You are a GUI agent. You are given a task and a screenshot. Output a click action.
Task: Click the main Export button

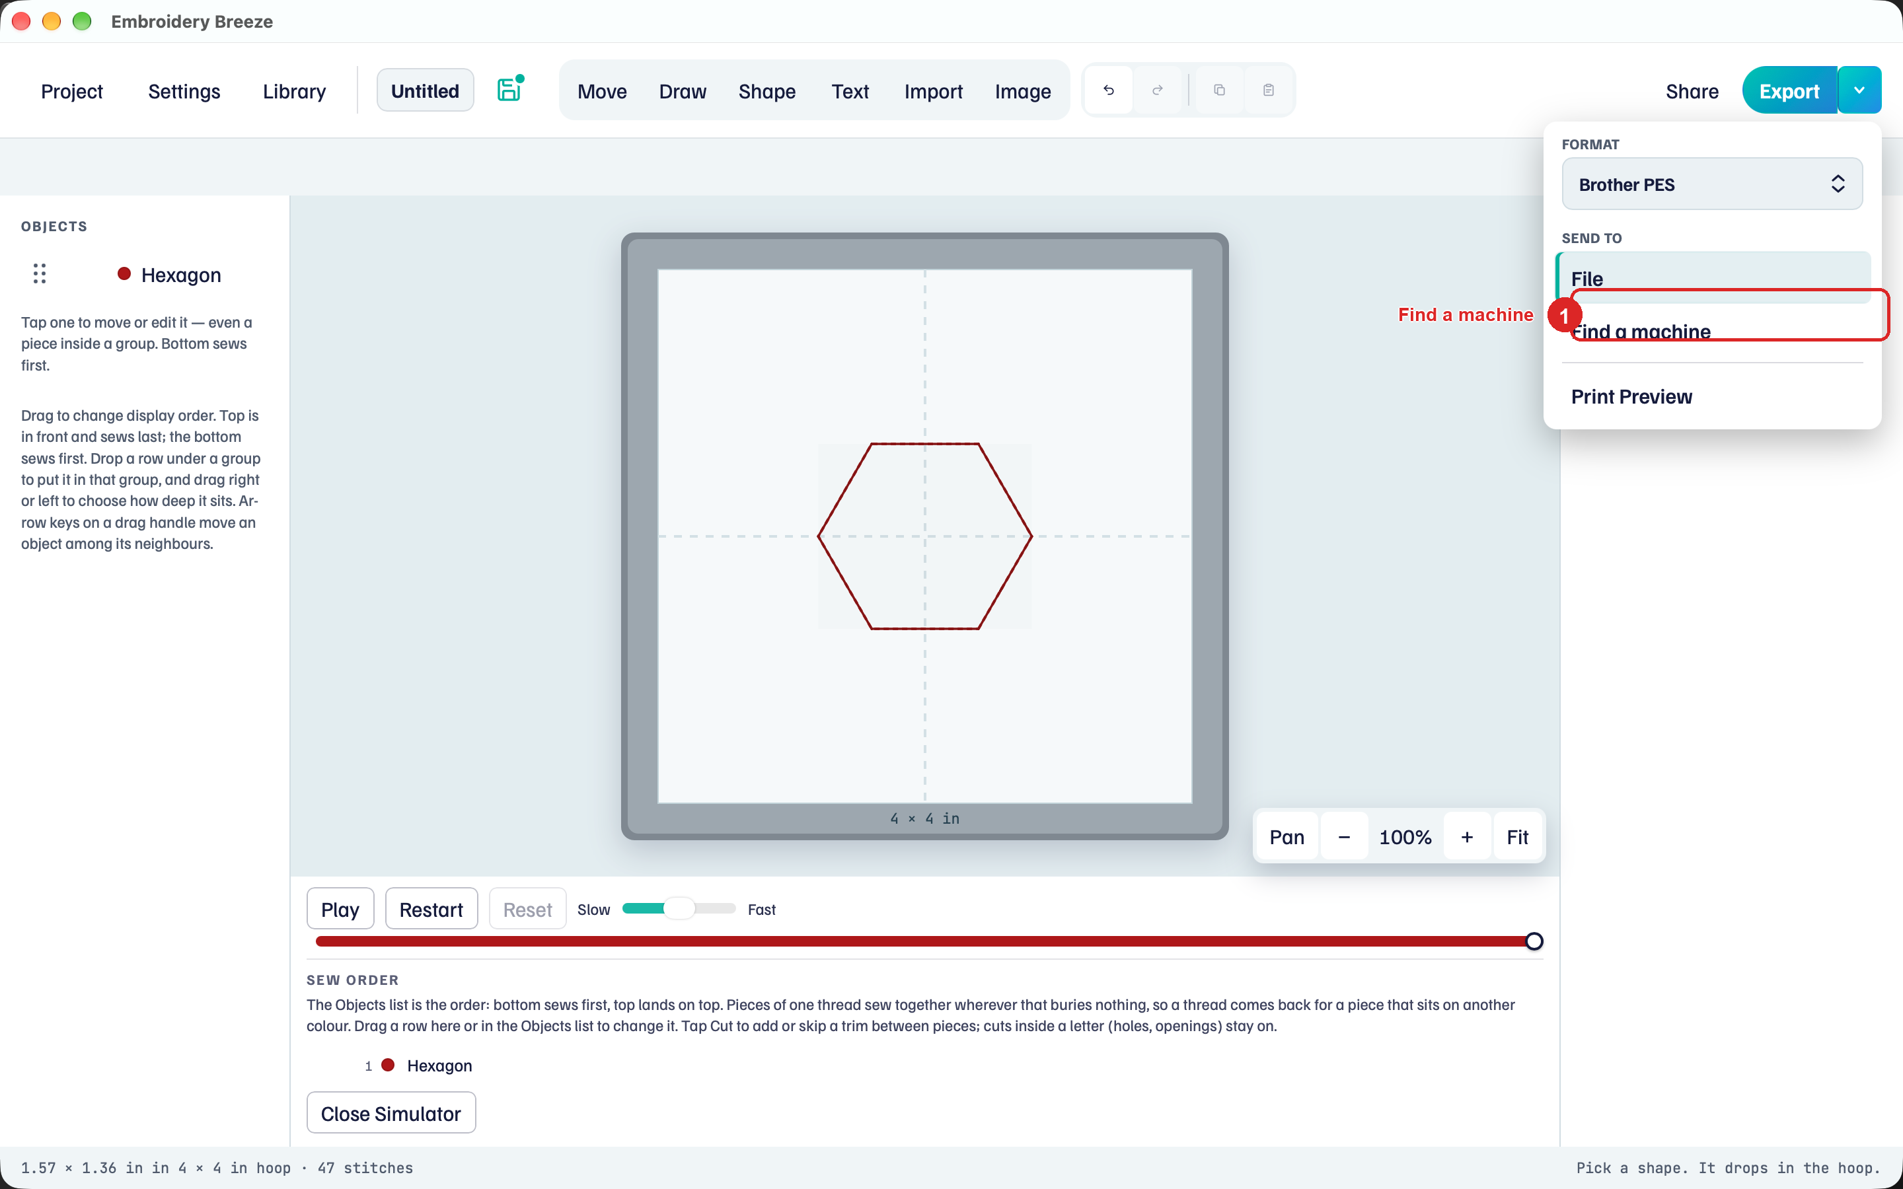pyautogui.click(x=1790, y=90)
